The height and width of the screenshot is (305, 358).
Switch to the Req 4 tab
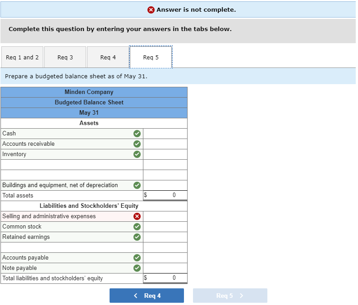[108, 57]
